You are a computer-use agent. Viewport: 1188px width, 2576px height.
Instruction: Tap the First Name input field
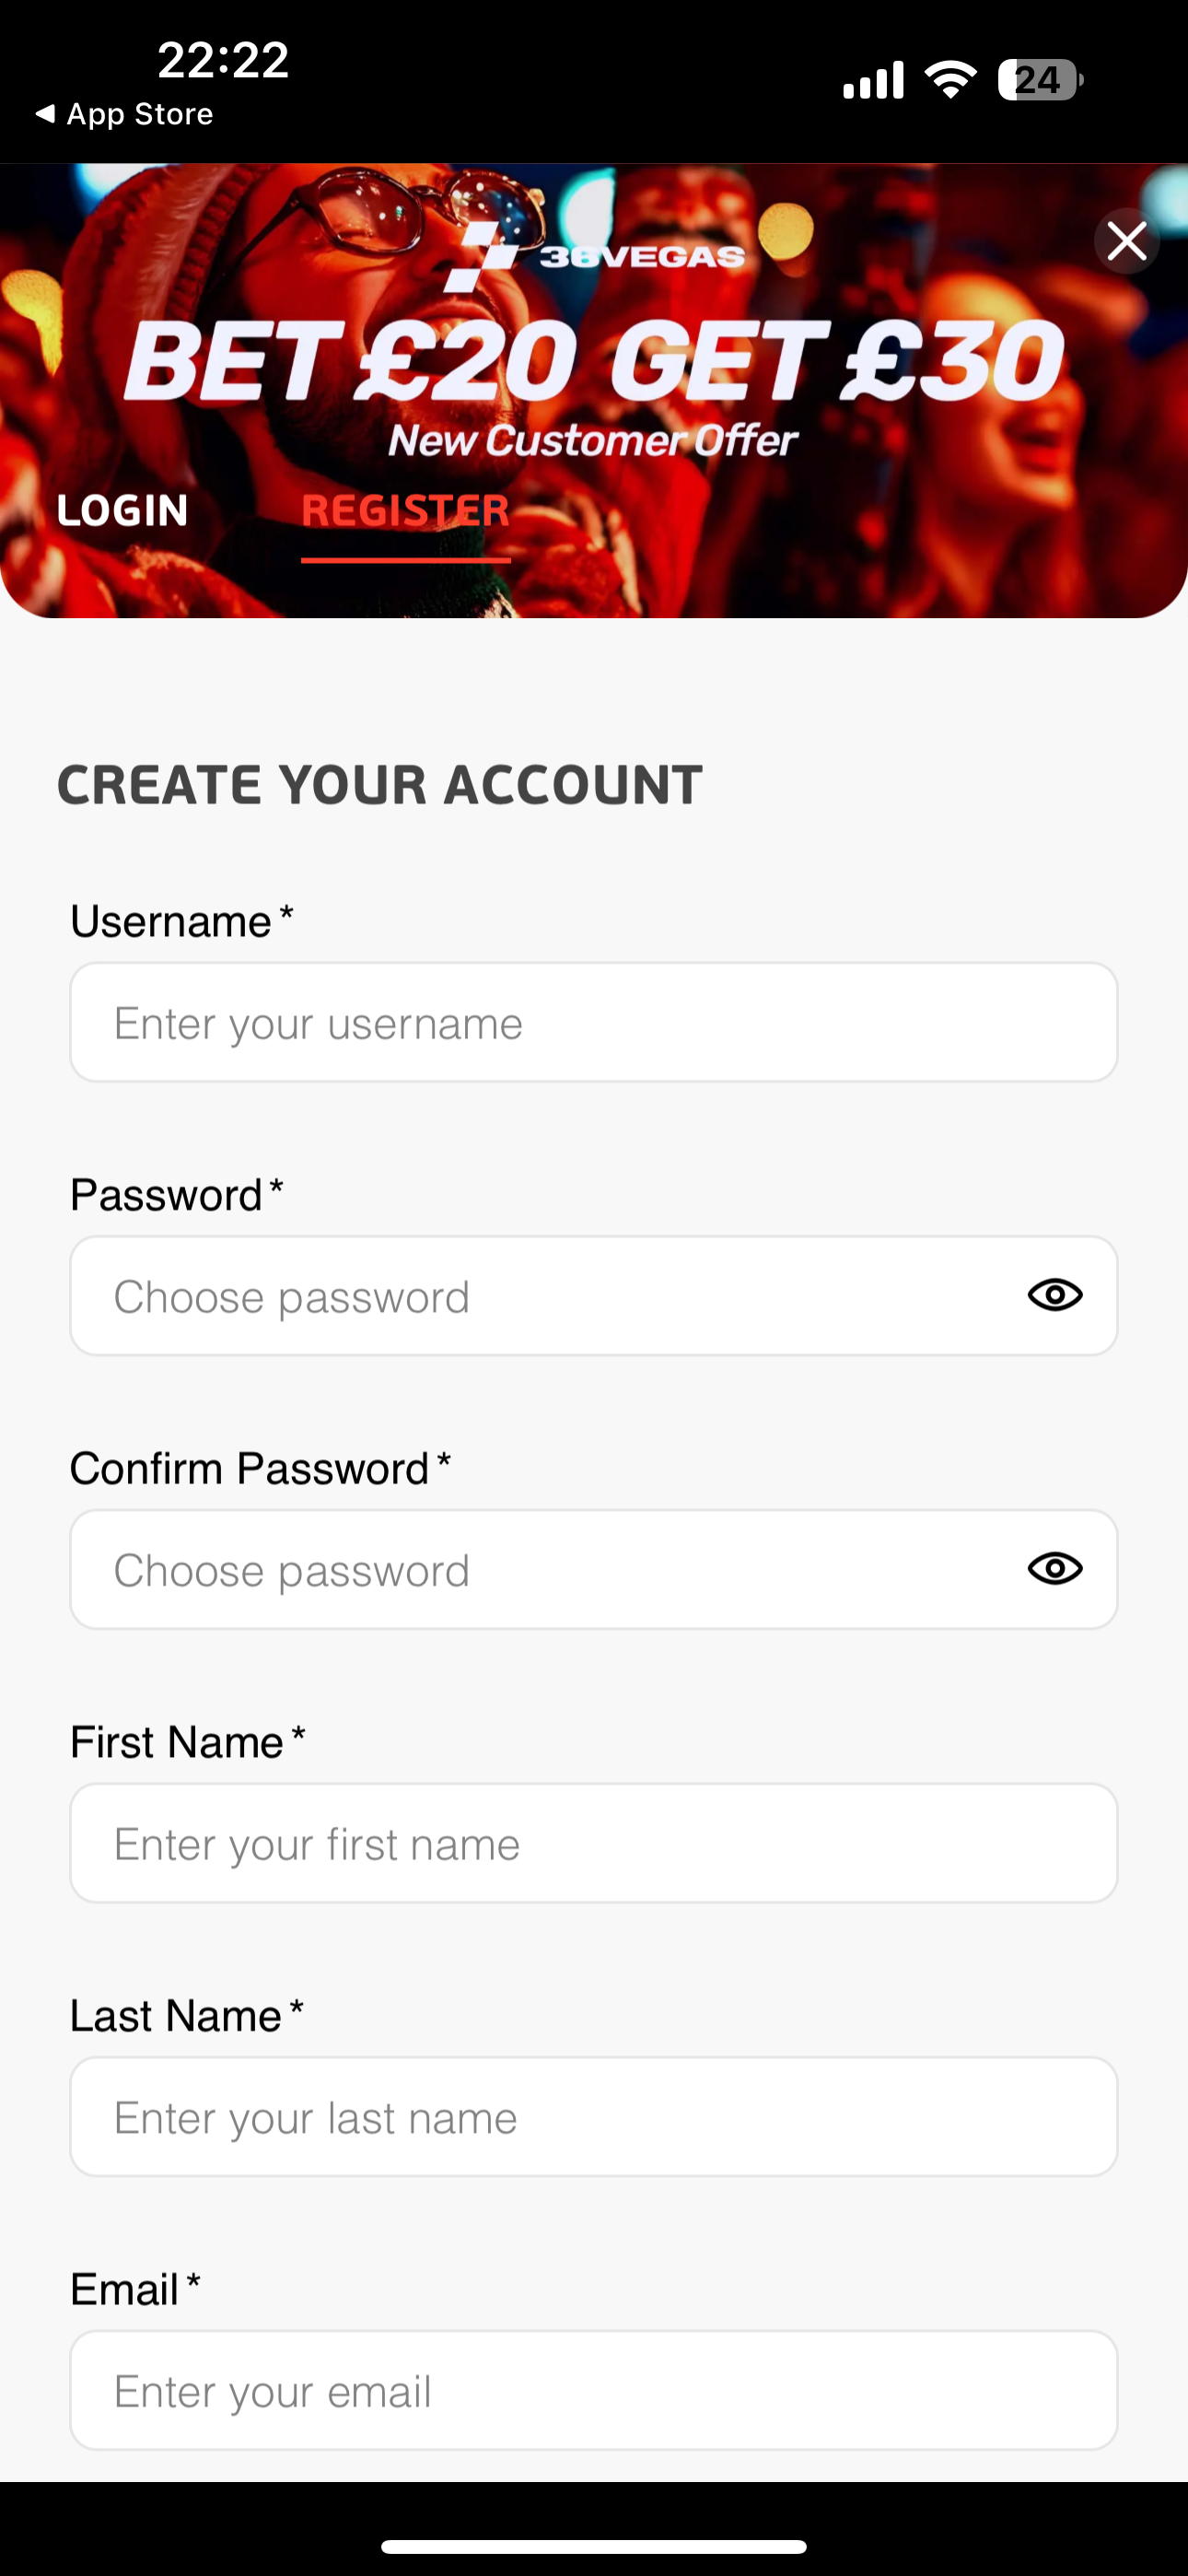click(593, 1843)
